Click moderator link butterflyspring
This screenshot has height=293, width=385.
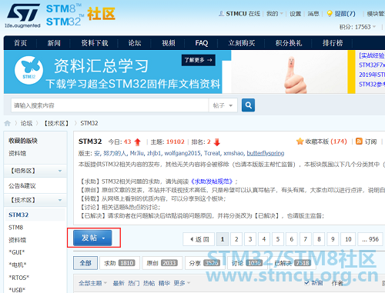[266, 153]
